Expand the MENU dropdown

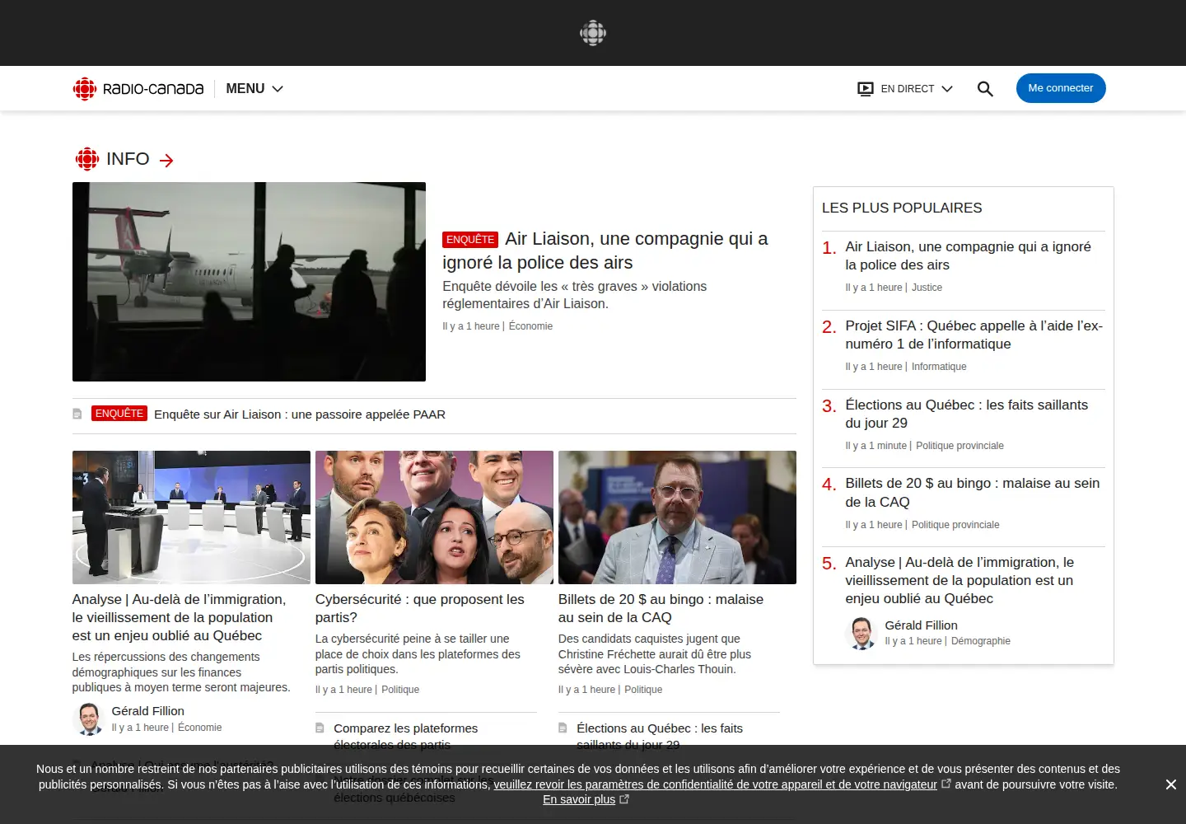(x=254, y=89)
